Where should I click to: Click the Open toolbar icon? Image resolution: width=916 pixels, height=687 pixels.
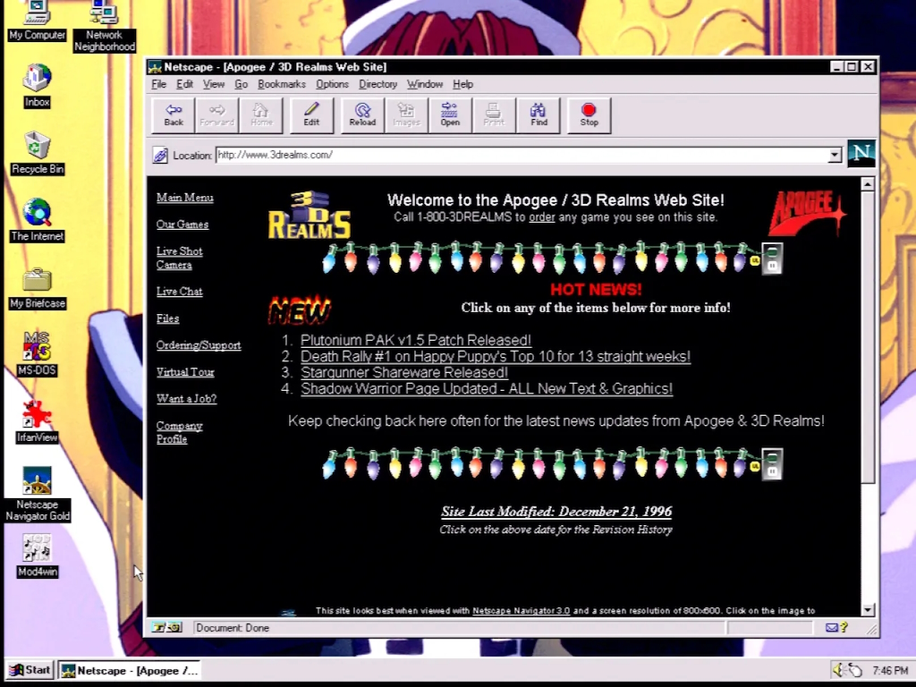click(x=450, y=114)
